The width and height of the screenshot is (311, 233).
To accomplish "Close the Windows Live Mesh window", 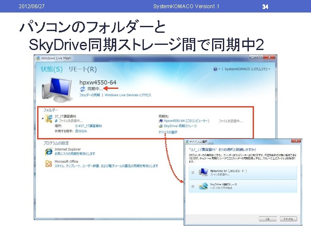I will [x=270, y=57].
